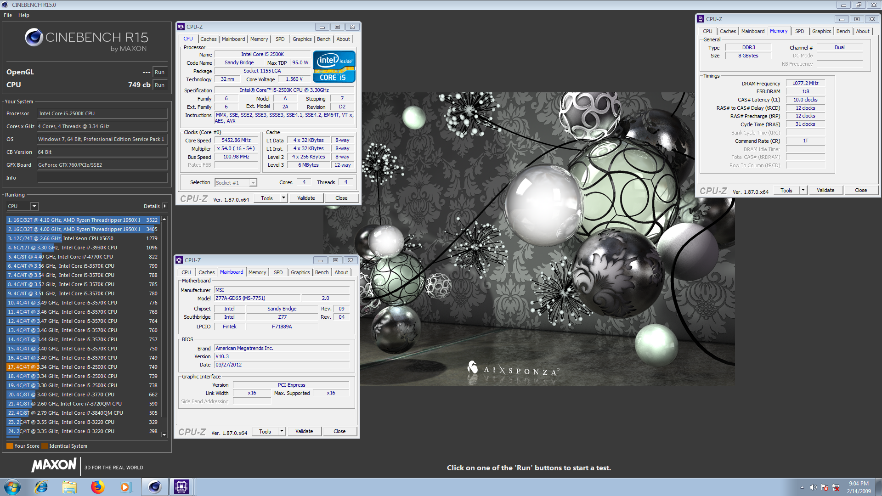Select highlighted i5-2500K score 749 row
Screen dimensions: 882x496
pos(83,367)
